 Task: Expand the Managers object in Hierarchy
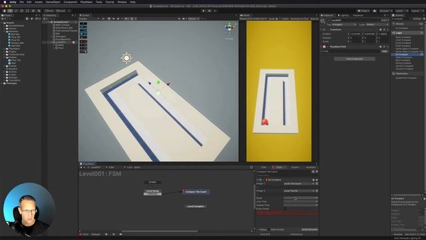(x=51, y=37)
